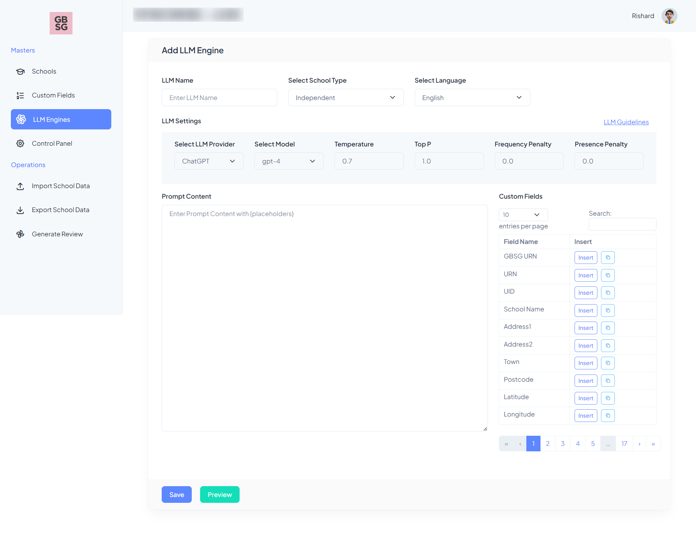Copy the Town placeholder

(608, 363)
